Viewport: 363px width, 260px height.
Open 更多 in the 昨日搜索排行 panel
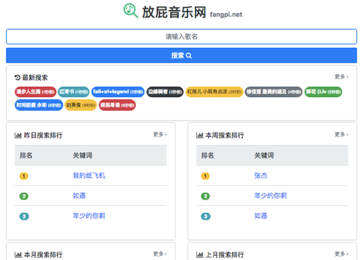point(160,135)
